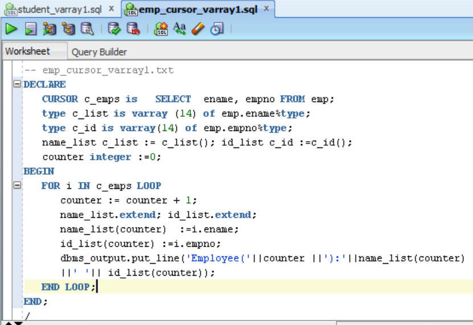This screenshot has height=325, width=473.
Task: Click the 'Employee(' string literal
Action: tap(218, 258)
